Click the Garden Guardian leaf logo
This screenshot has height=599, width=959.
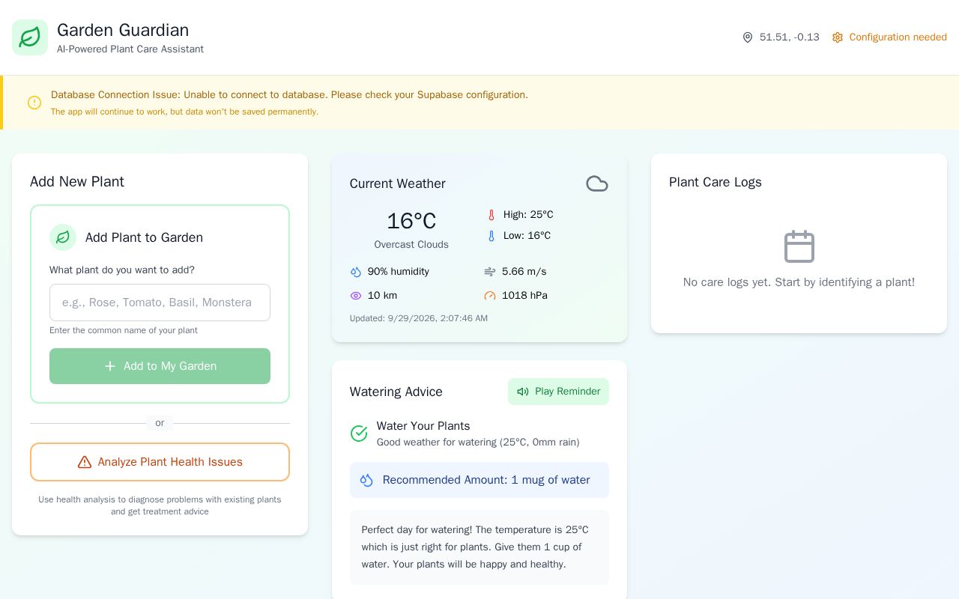(30, 37)
